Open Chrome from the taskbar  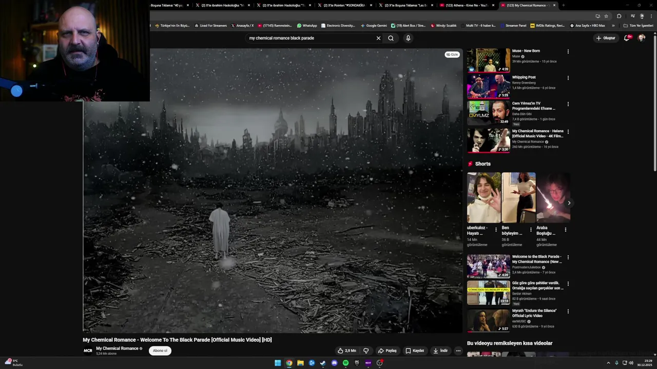[x=289, y=363]
